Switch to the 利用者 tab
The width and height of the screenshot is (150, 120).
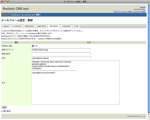[x=76, y=26]
